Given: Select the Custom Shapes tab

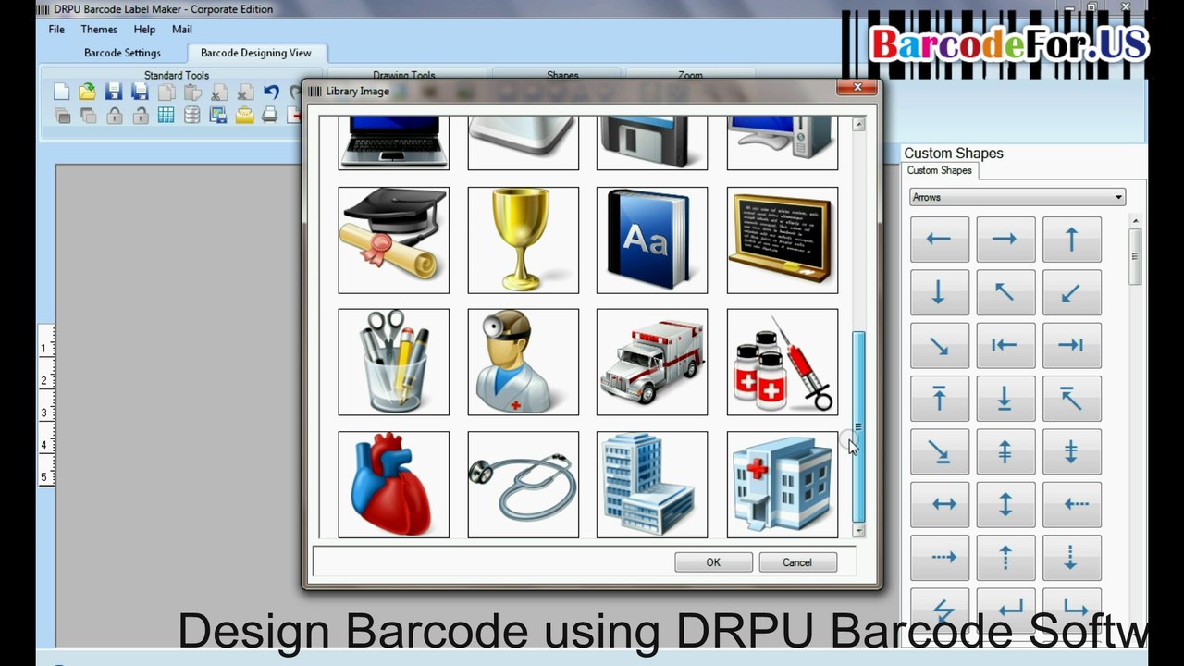Looking at the screenshot, I should coord(939,170).
